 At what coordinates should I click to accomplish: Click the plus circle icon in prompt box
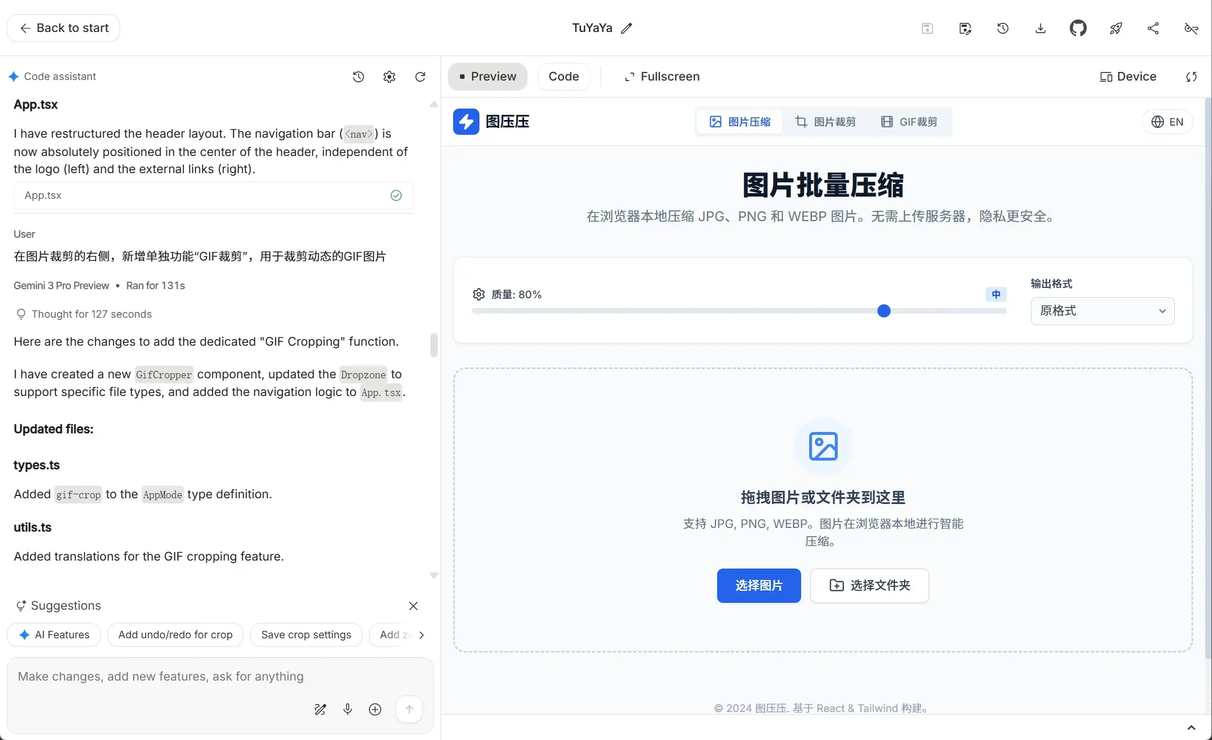pyautogui.click(x=375, y=709)
